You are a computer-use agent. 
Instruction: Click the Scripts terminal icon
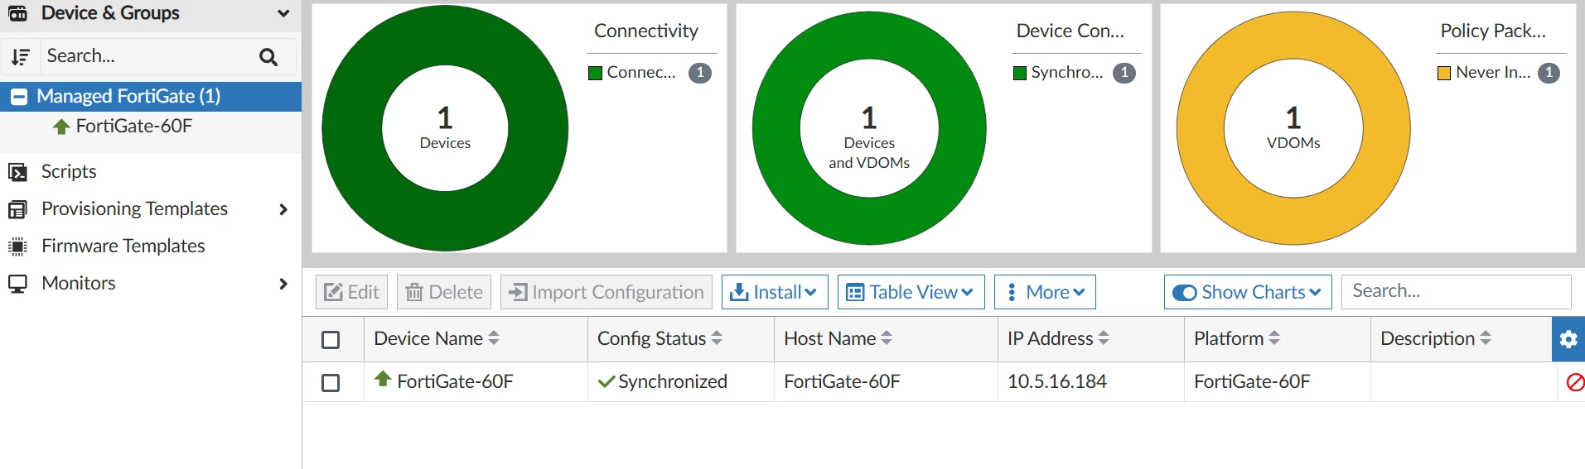point(17,172)
